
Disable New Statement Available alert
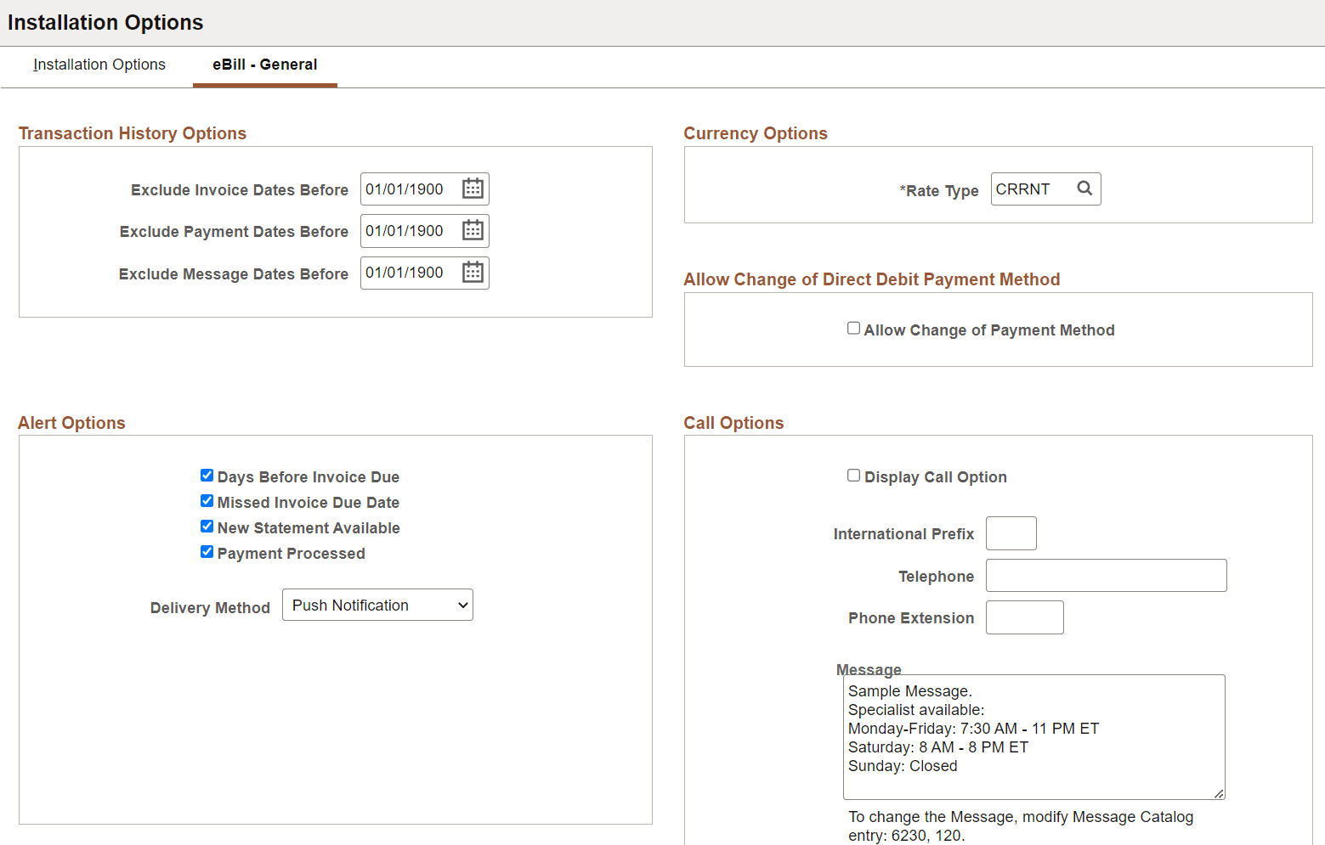coord(207,526)
